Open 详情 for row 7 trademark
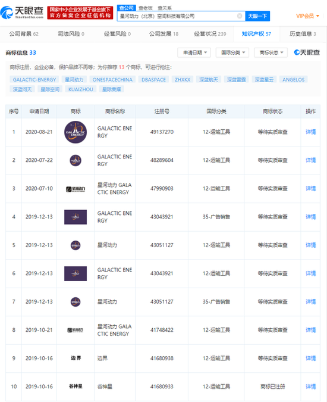Screen dimensions: 327x402 click(310, 302)
